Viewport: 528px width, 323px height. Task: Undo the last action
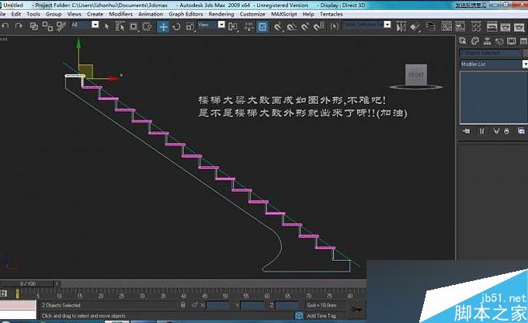click(x=5, y=26)
